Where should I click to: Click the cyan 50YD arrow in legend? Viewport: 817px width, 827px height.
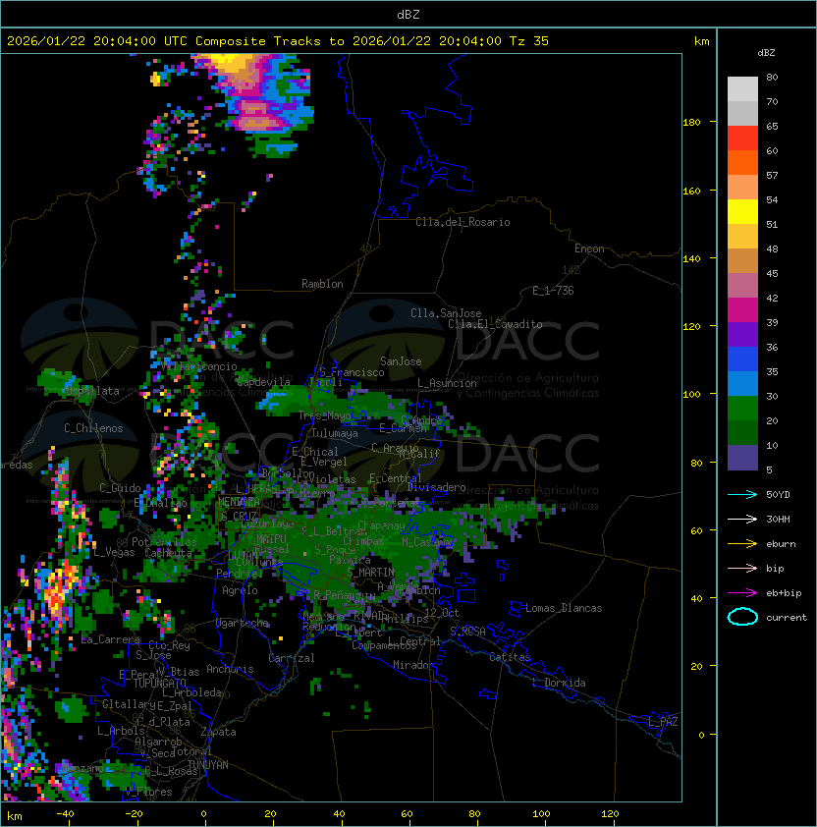(x=742, y=494)
